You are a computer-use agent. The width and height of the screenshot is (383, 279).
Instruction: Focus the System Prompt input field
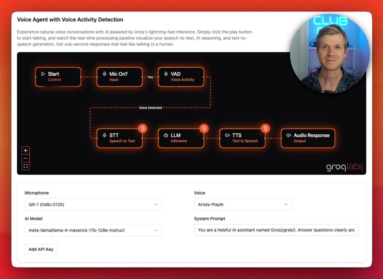tap(276, 230)
